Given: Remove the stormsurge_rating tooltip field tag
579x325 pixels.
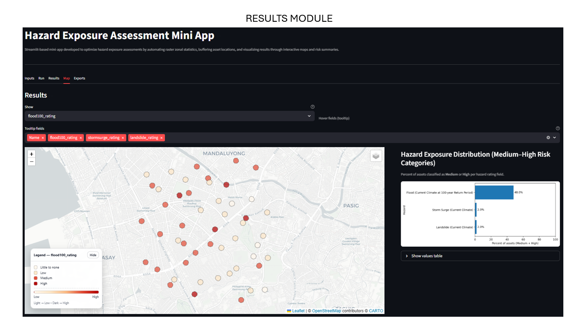Looking at the screenshot, I should [122, 137].
